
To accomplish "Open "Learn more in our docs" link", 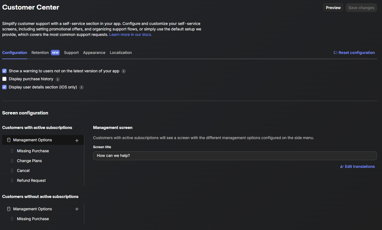I will [131, 34].
